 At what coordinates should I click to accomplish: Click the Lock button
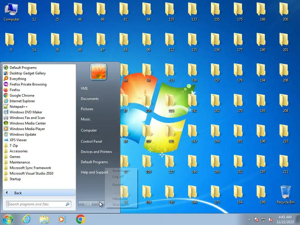(88, 204)
